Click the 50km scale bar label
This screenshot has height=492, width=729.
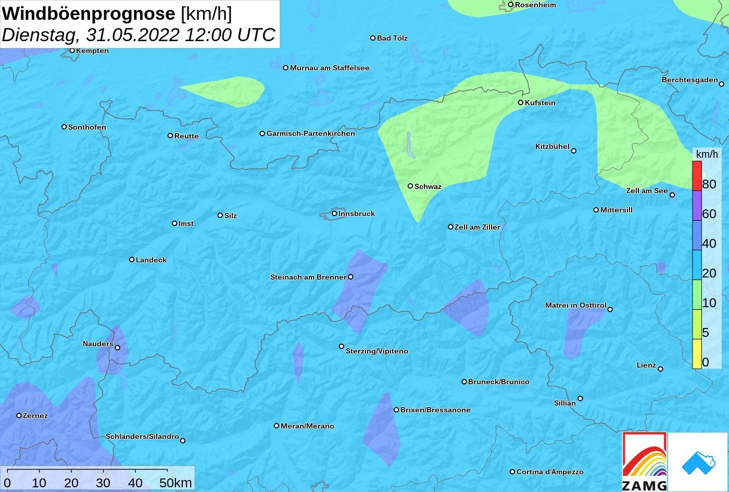175,483
